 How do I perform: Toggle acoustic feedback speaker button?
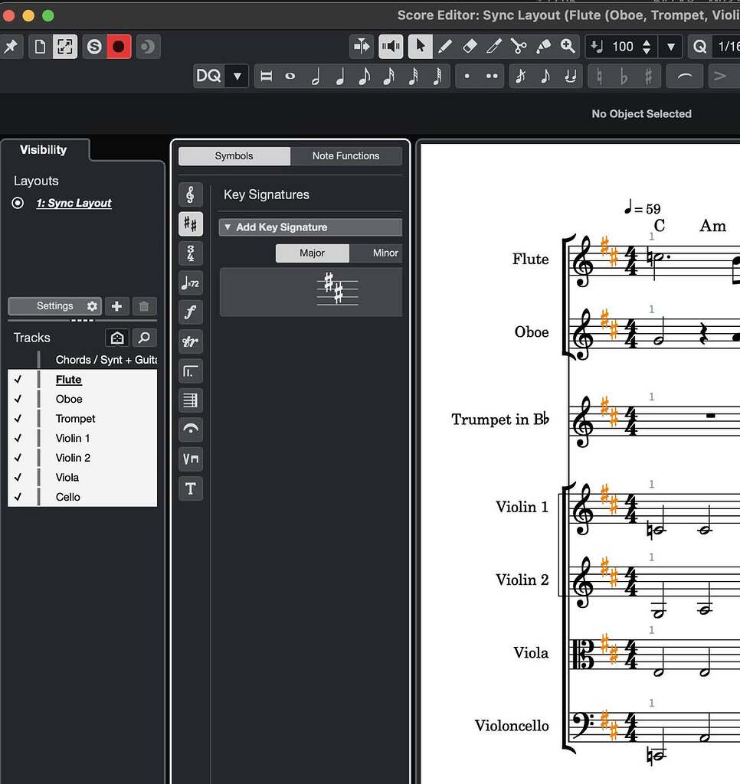pos(391,46)
